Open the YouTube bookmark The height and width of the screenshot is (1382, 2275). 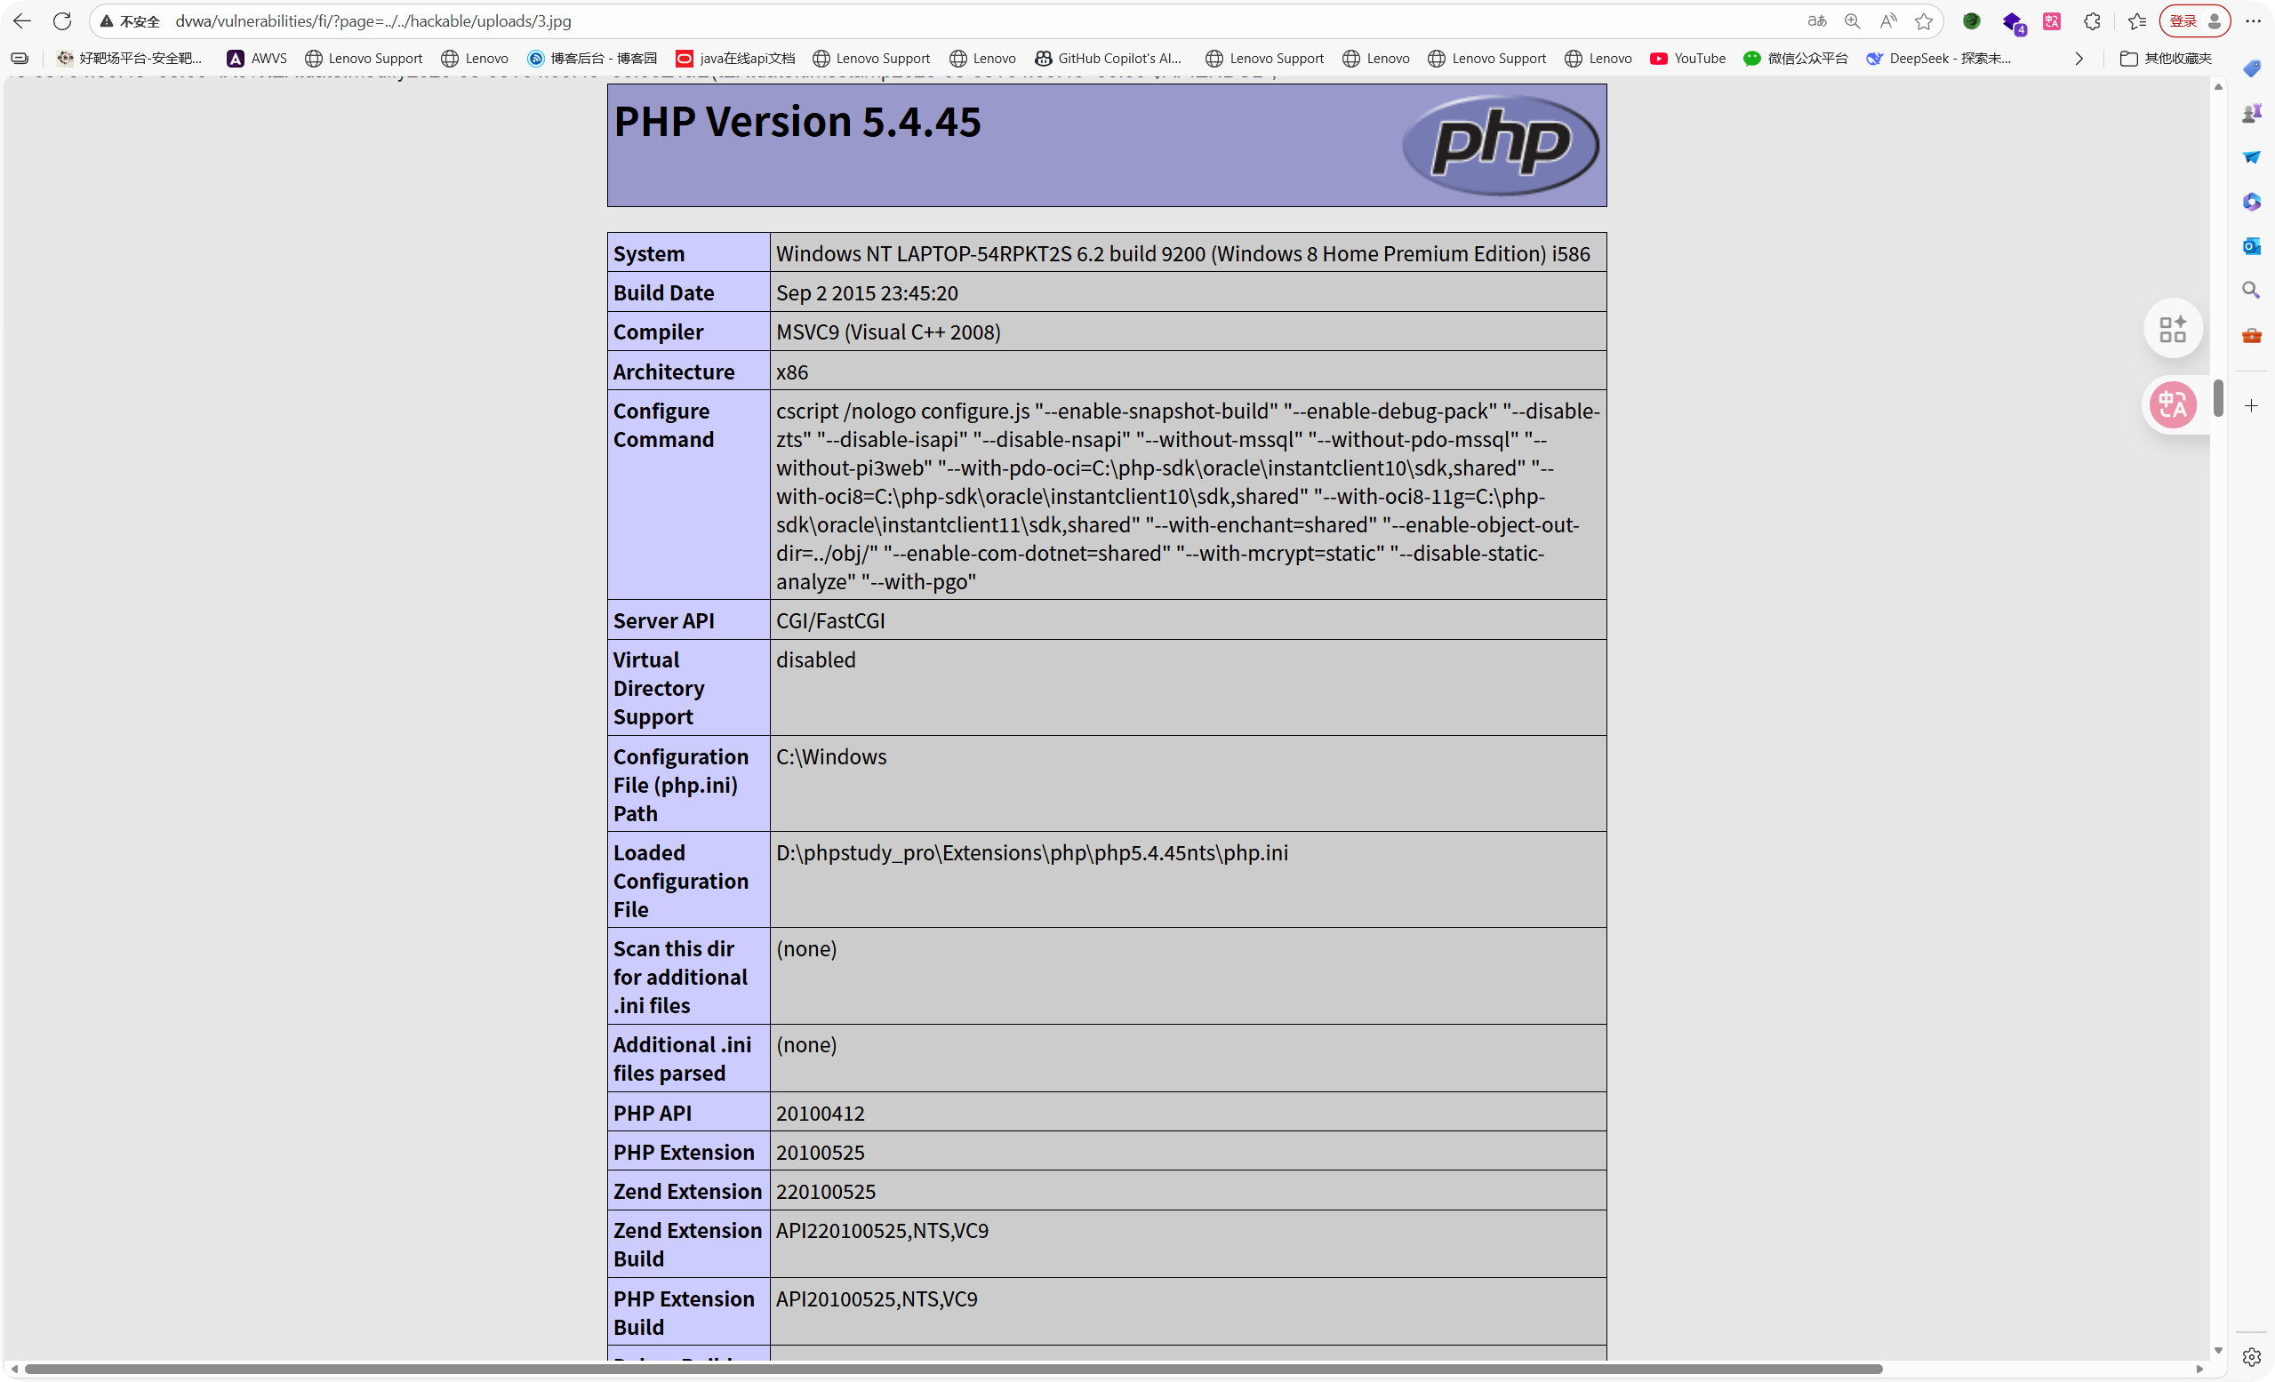1687,58
